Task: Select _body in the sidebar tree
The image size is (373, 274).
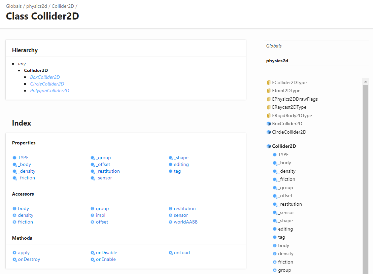Action: click(285, 163)
